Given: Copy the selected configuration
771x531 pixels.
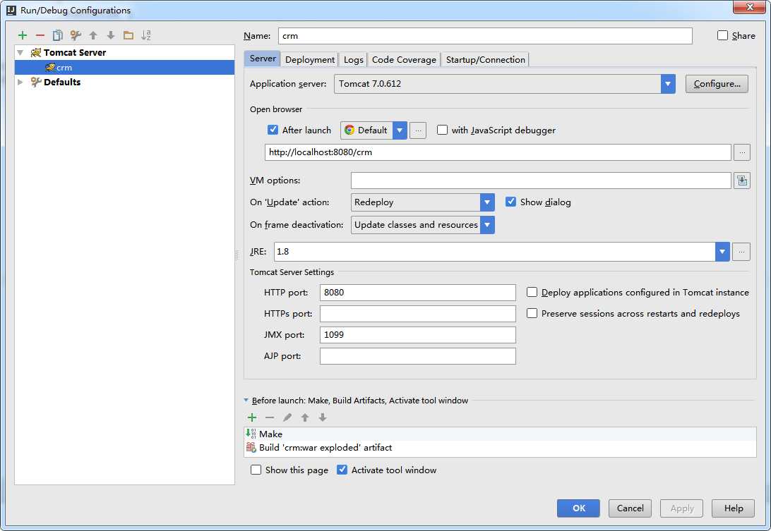Looking at the screenshot, I should [57, 35].
